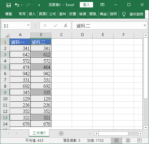The image size is (149, 144).
Task: Switch to the 增益 add-ins tab
Action: pyautogui.click(x=103, y=14)
